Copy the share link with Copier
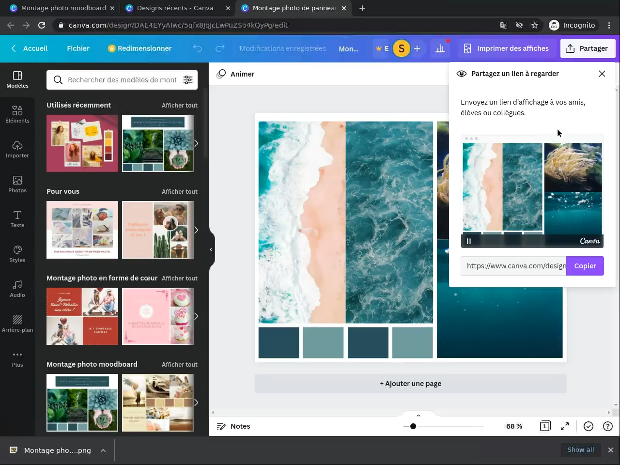The width and height of the screenshot is (620, 465). [x=585, y=266]
